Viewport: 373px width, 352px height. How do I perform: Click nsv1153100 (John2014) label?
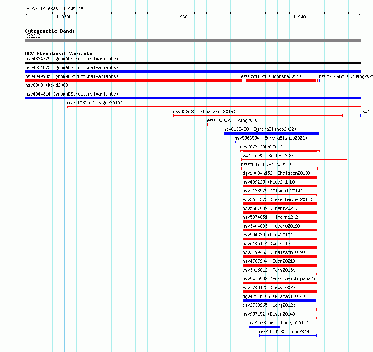click(285, 331)
